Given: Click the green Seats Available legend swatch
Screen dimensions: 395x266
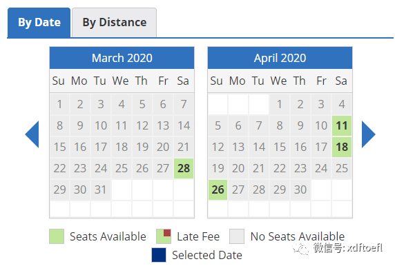Looking at the screenshot, I should pyautogui.click(x=57, y=236).
